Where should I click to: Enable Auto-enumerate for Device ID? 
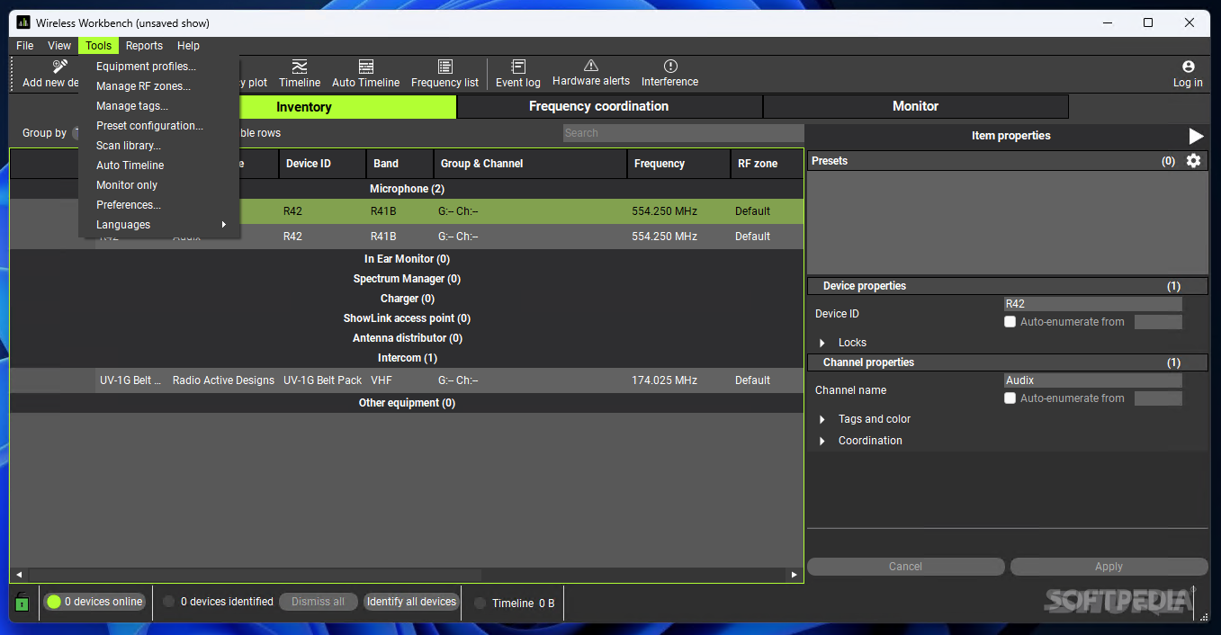tap(1010, 322)
